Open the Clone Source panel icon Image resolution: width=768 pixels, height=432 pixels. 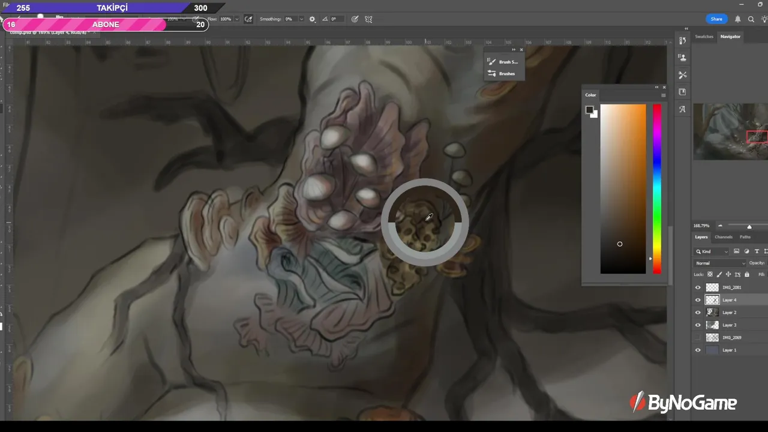tap(682, 58)
